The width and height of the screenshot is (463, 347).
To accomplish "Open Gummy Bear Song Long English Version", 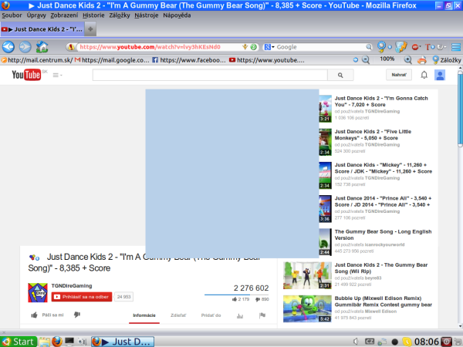I will coord(383,235).
